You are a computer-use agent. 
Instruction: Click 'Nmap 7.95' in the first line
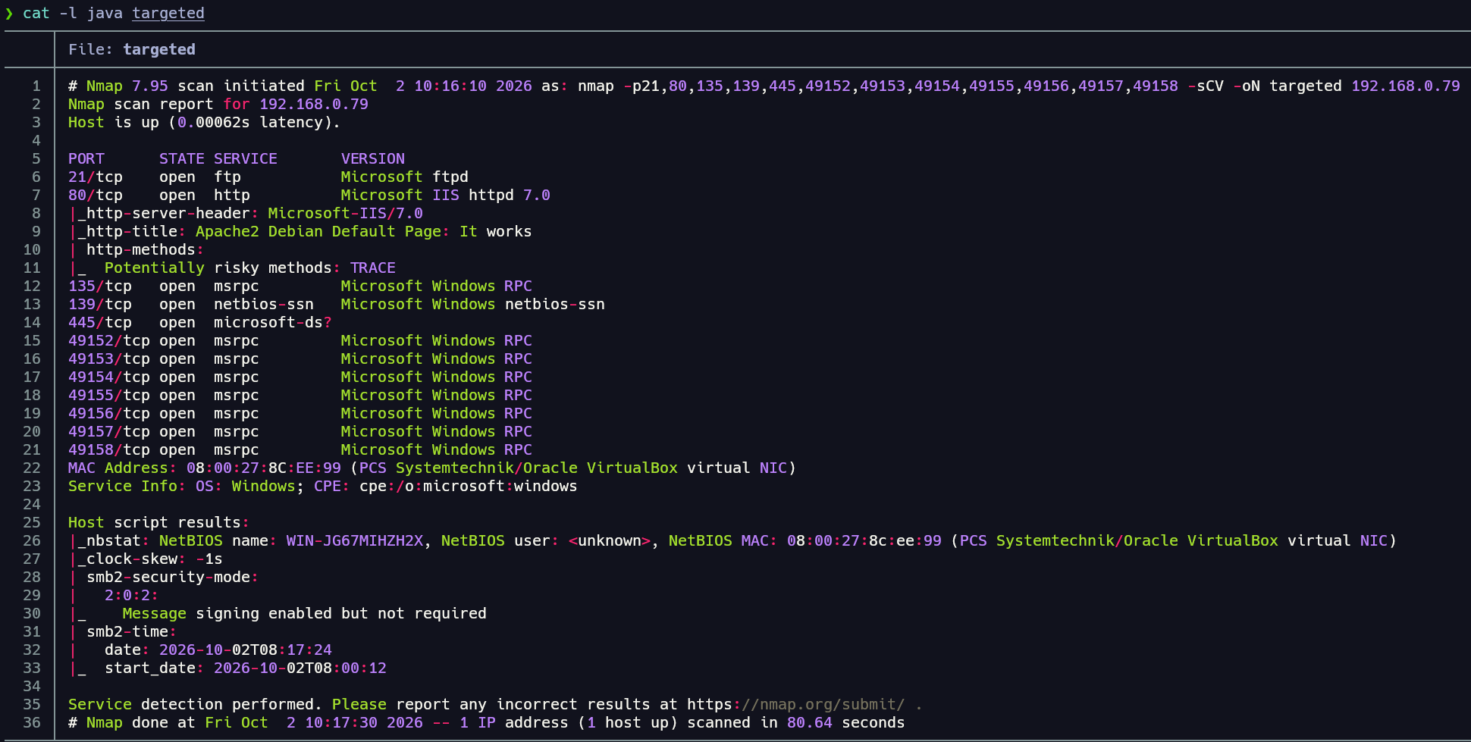127,86
